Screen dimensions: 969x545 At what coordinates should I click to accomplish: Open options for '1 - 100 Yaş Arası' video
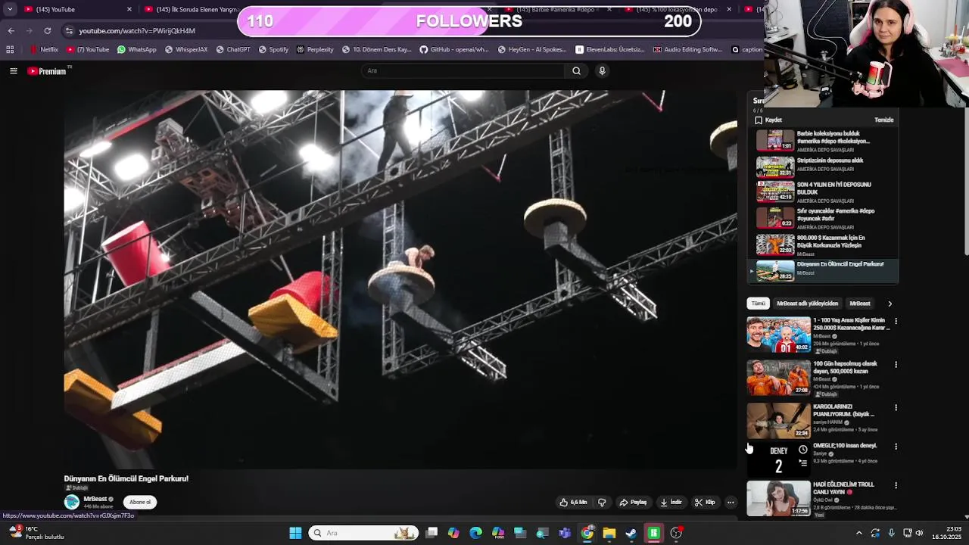pos(896,321)
